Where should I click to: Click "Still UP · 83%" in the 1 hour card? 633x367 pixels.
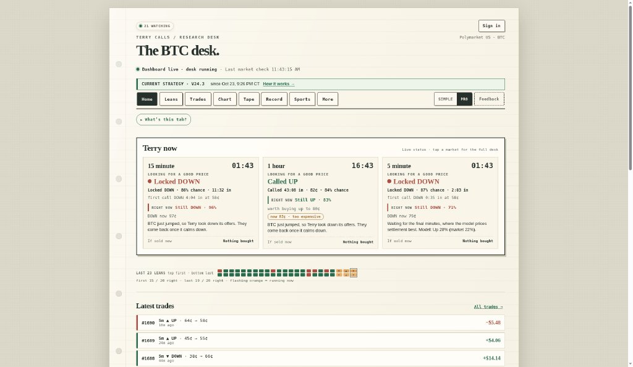click(313, 200)
